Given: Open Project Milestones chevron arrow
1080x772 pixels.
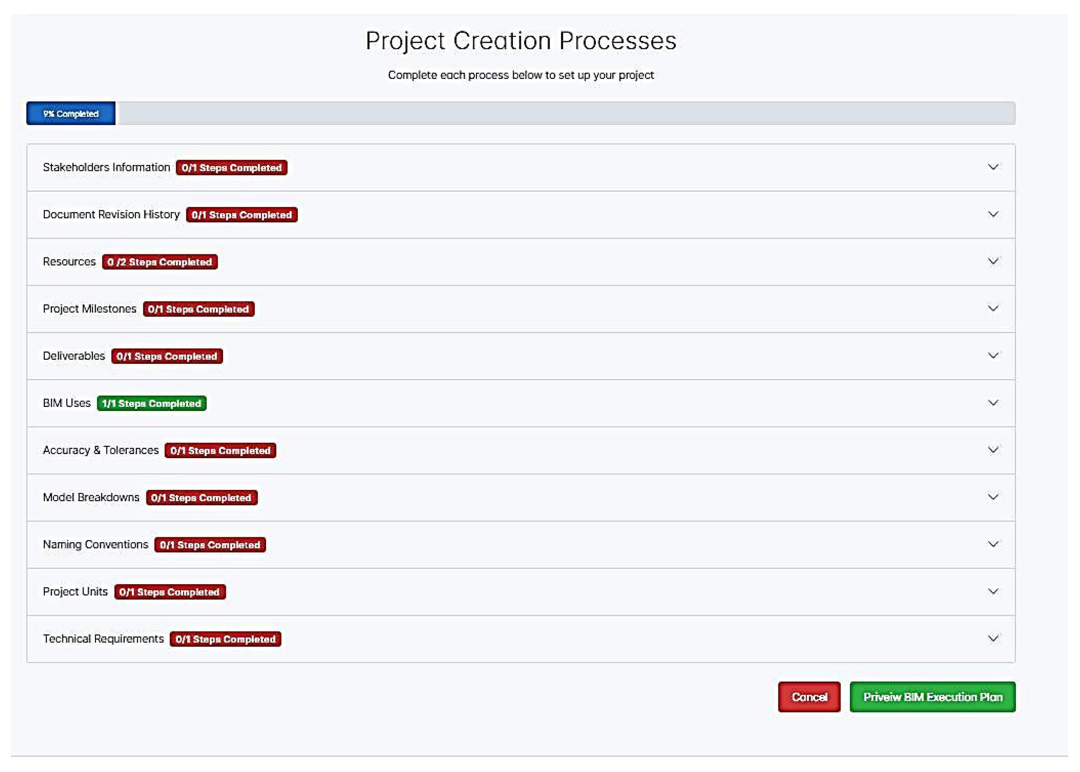Looking at the screenshot, I should coord(993,308).
